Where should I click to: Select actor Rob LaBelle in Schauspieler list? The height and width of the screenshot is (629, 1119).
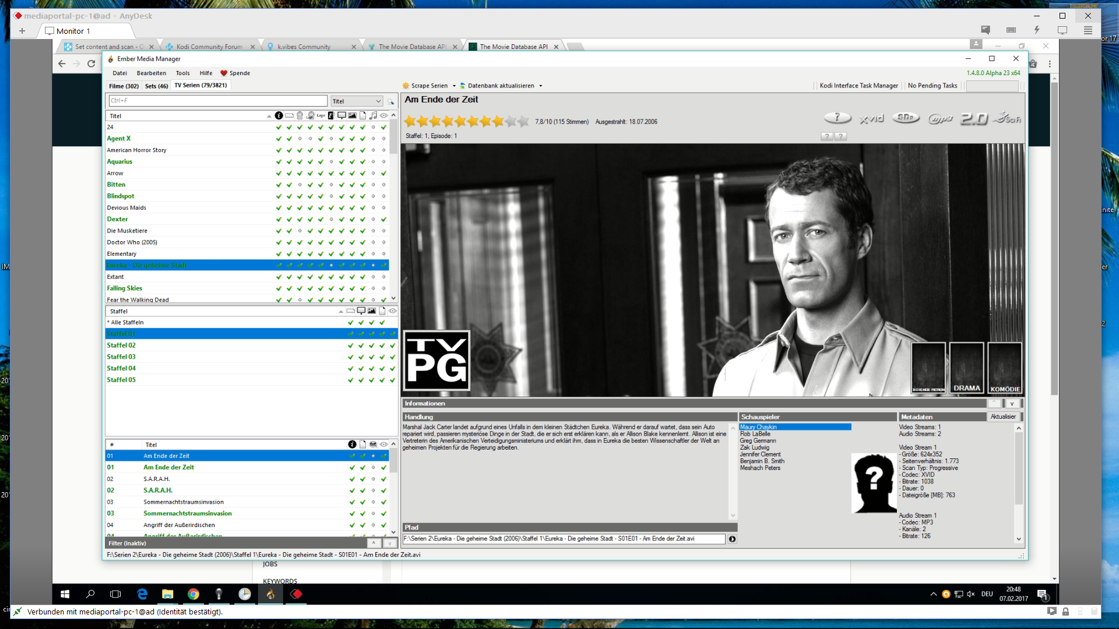coord(755,434)
